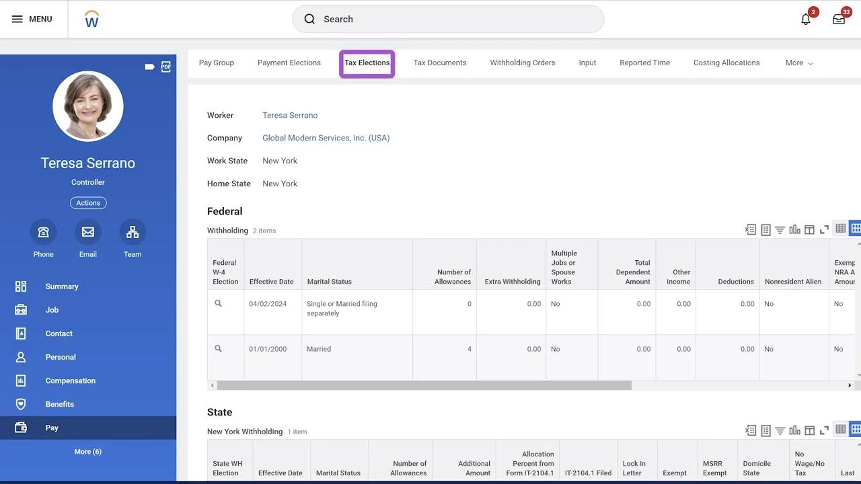Open the Payment Elections tab
Screen dimensions: 861x484
tap(289, 63)
